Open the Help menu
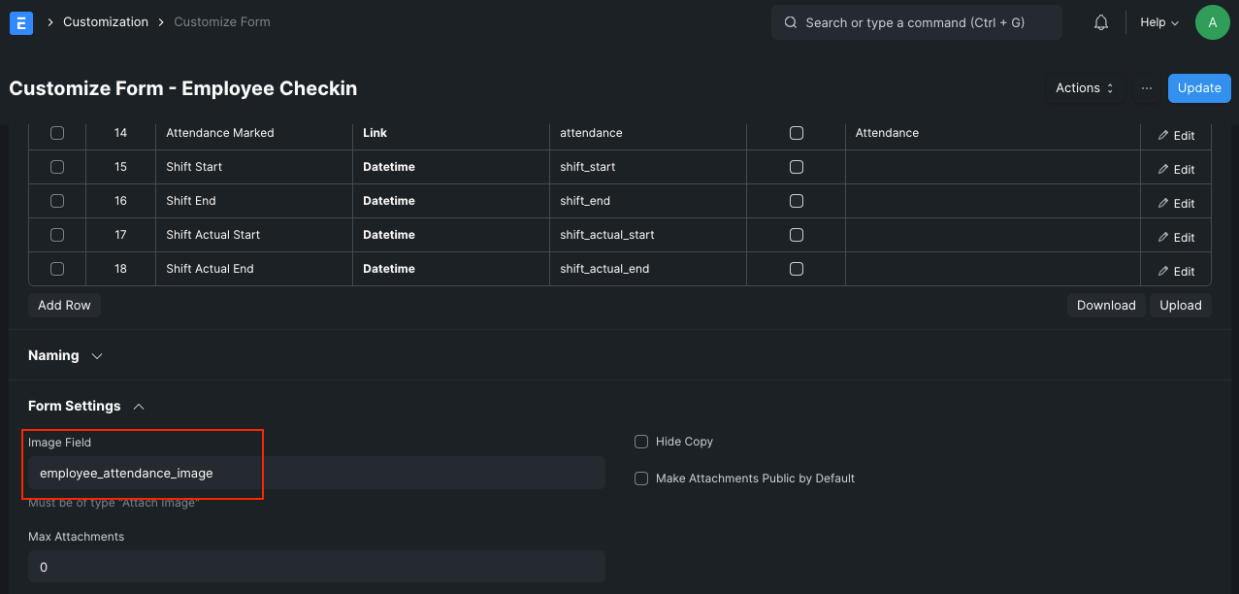Image resolution: width=1239 pixels, height=594 pixels. point(1157,21)
